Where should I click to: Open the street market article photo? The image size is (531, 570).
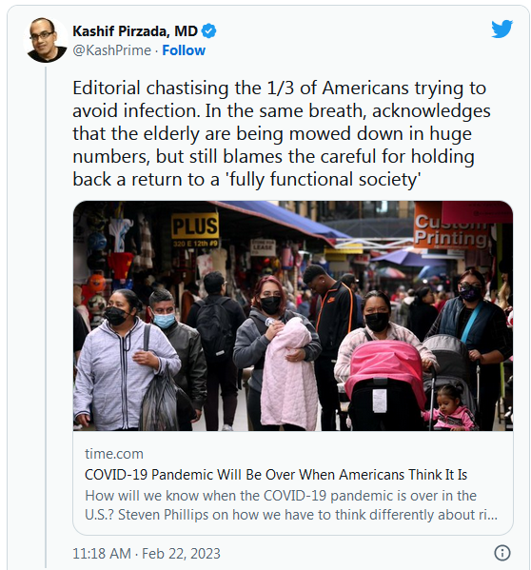(x=293, y=316)
